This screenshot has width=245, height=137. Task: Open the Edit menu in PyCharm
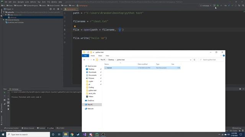click(x=10, y=2)
